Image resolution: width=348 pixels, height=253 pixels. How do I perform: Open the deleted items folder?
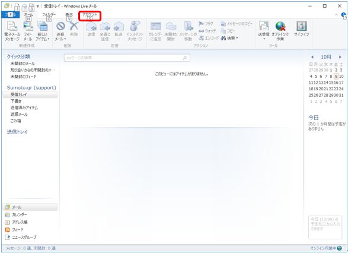tap(15, 121)
